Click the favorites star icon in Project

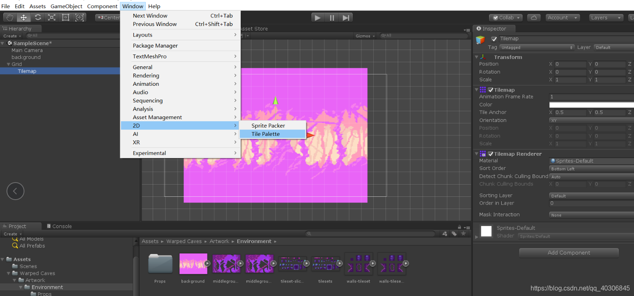coord(463,234)
